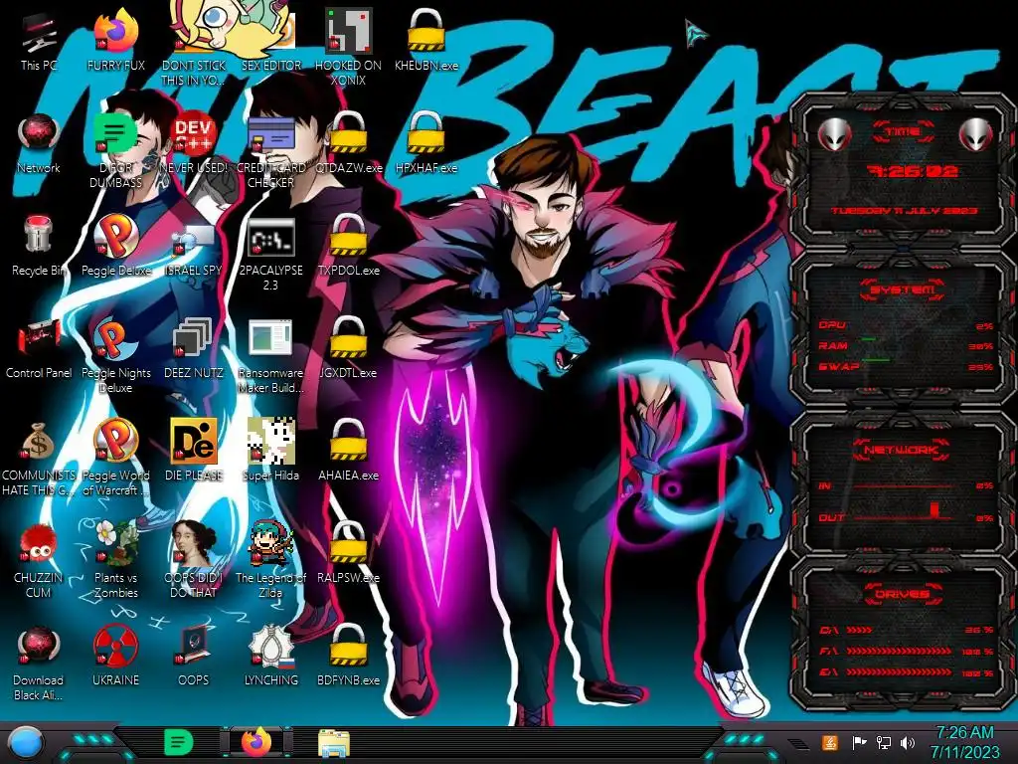The width and height of the screenshot is (1018, 764).
Task: Open the CREDIT CARD CHECKER shortcut
Action: [270, 151]
